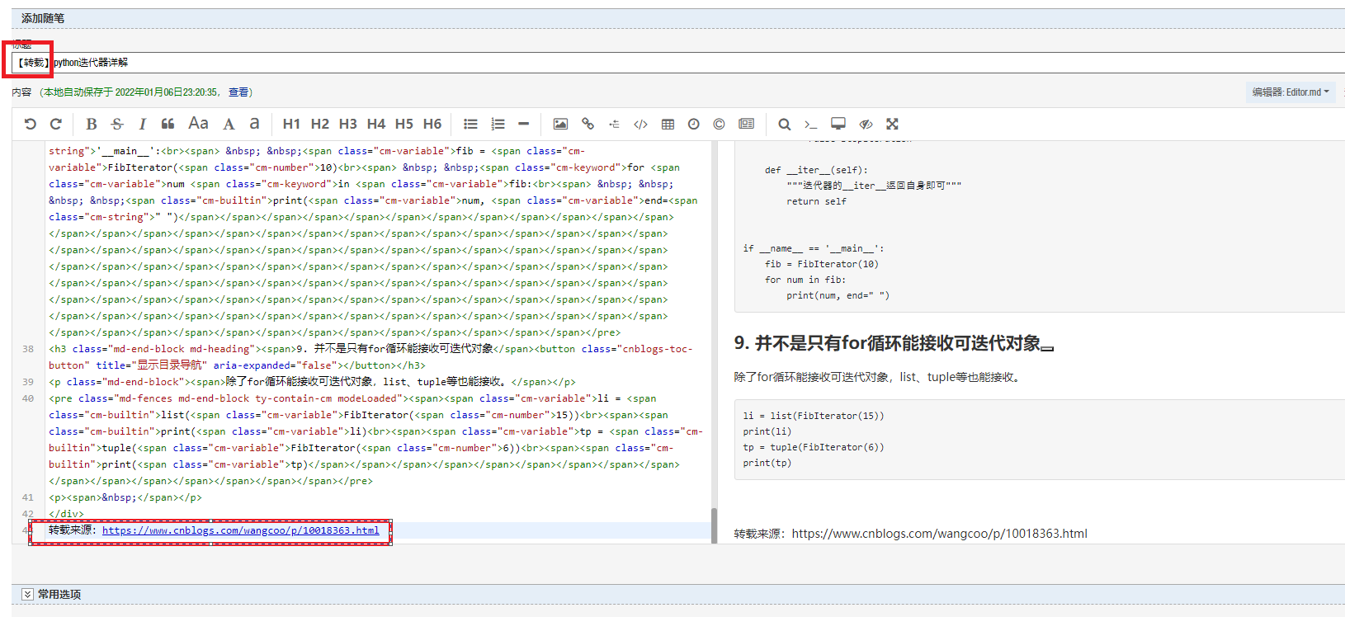Viewport: 1345px width, 617px height.
Task: Open the toolbar newspaper-style layout icon
Action: tap(746, 124)
